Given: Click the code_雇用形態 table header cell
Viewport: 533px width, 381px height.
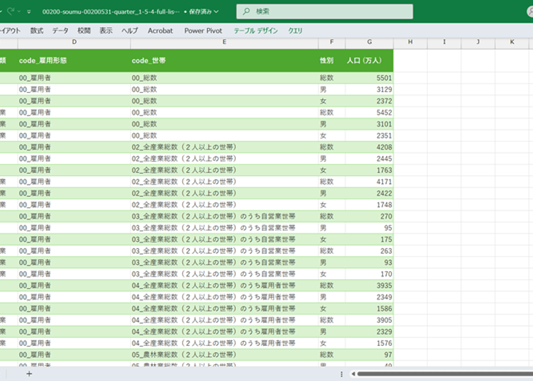Looking at the screenshot, I should pyautogui.click(x=74, y=61).
